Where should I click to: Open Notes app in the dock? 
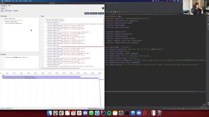click(115, 113)
